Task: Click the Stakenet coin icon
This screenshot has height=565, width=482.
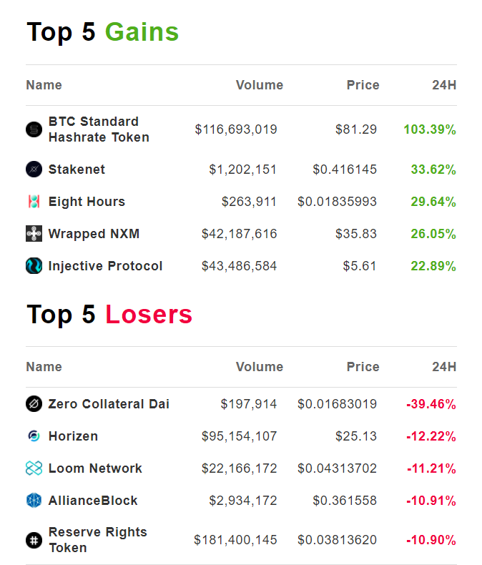Action: point(34,169)
